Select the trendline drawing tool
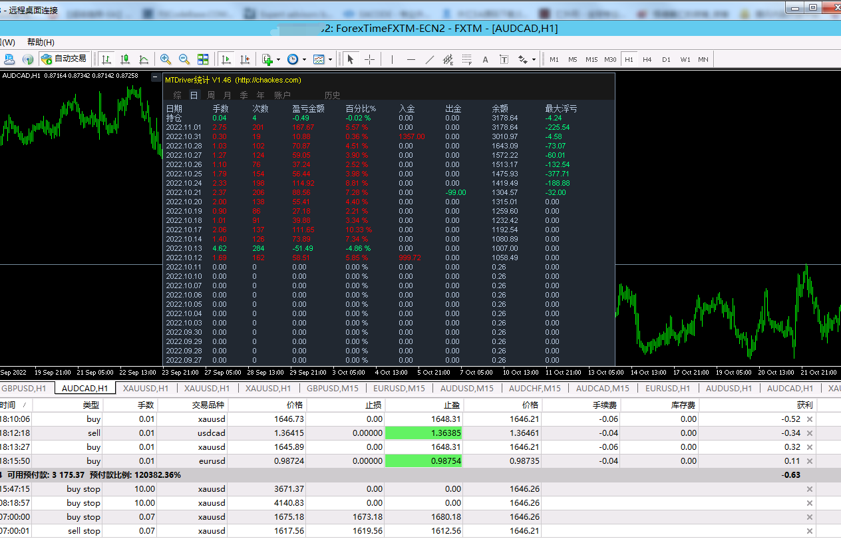The image size is (841, 555). pos(430,59)
